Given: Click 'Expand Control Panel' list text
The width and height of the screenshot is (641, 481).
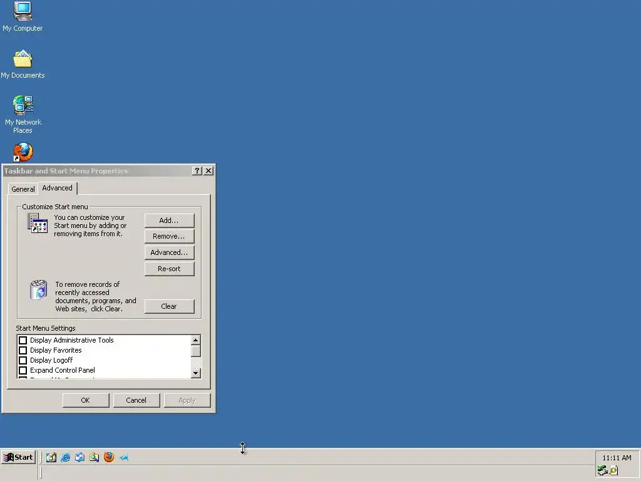Looking at the screenshot, I should coord(63,370).
